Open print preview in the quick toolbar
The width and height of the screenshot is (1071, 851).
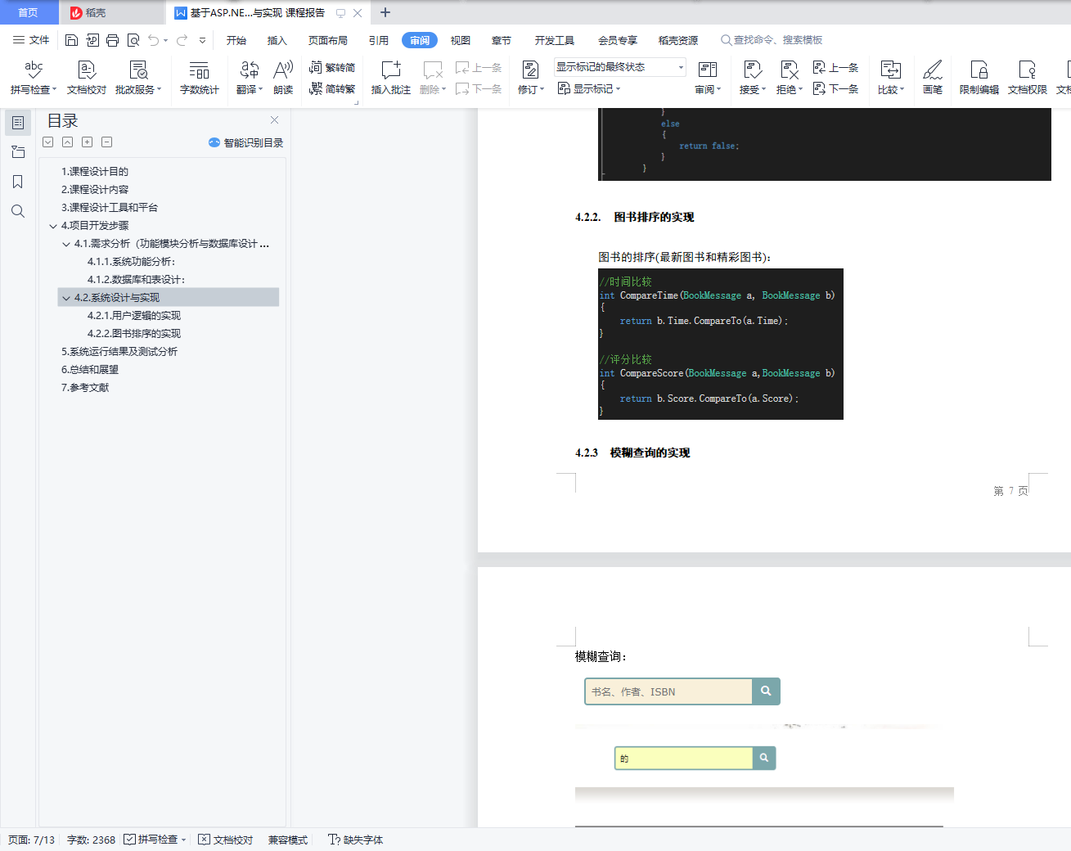tap(133, 40)
